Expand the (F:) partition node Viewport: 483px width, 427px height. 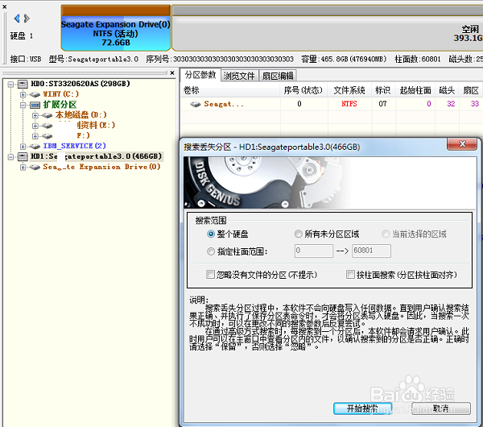click(35, 136)
